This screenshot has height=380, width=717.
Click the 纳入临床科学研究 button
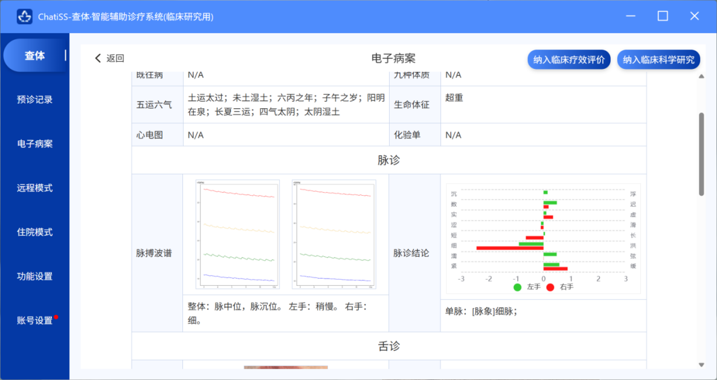pos(658,59)
